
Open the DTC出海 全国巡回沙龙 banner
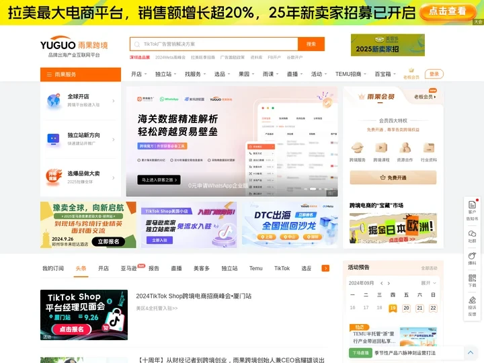(x=290, y=225)
